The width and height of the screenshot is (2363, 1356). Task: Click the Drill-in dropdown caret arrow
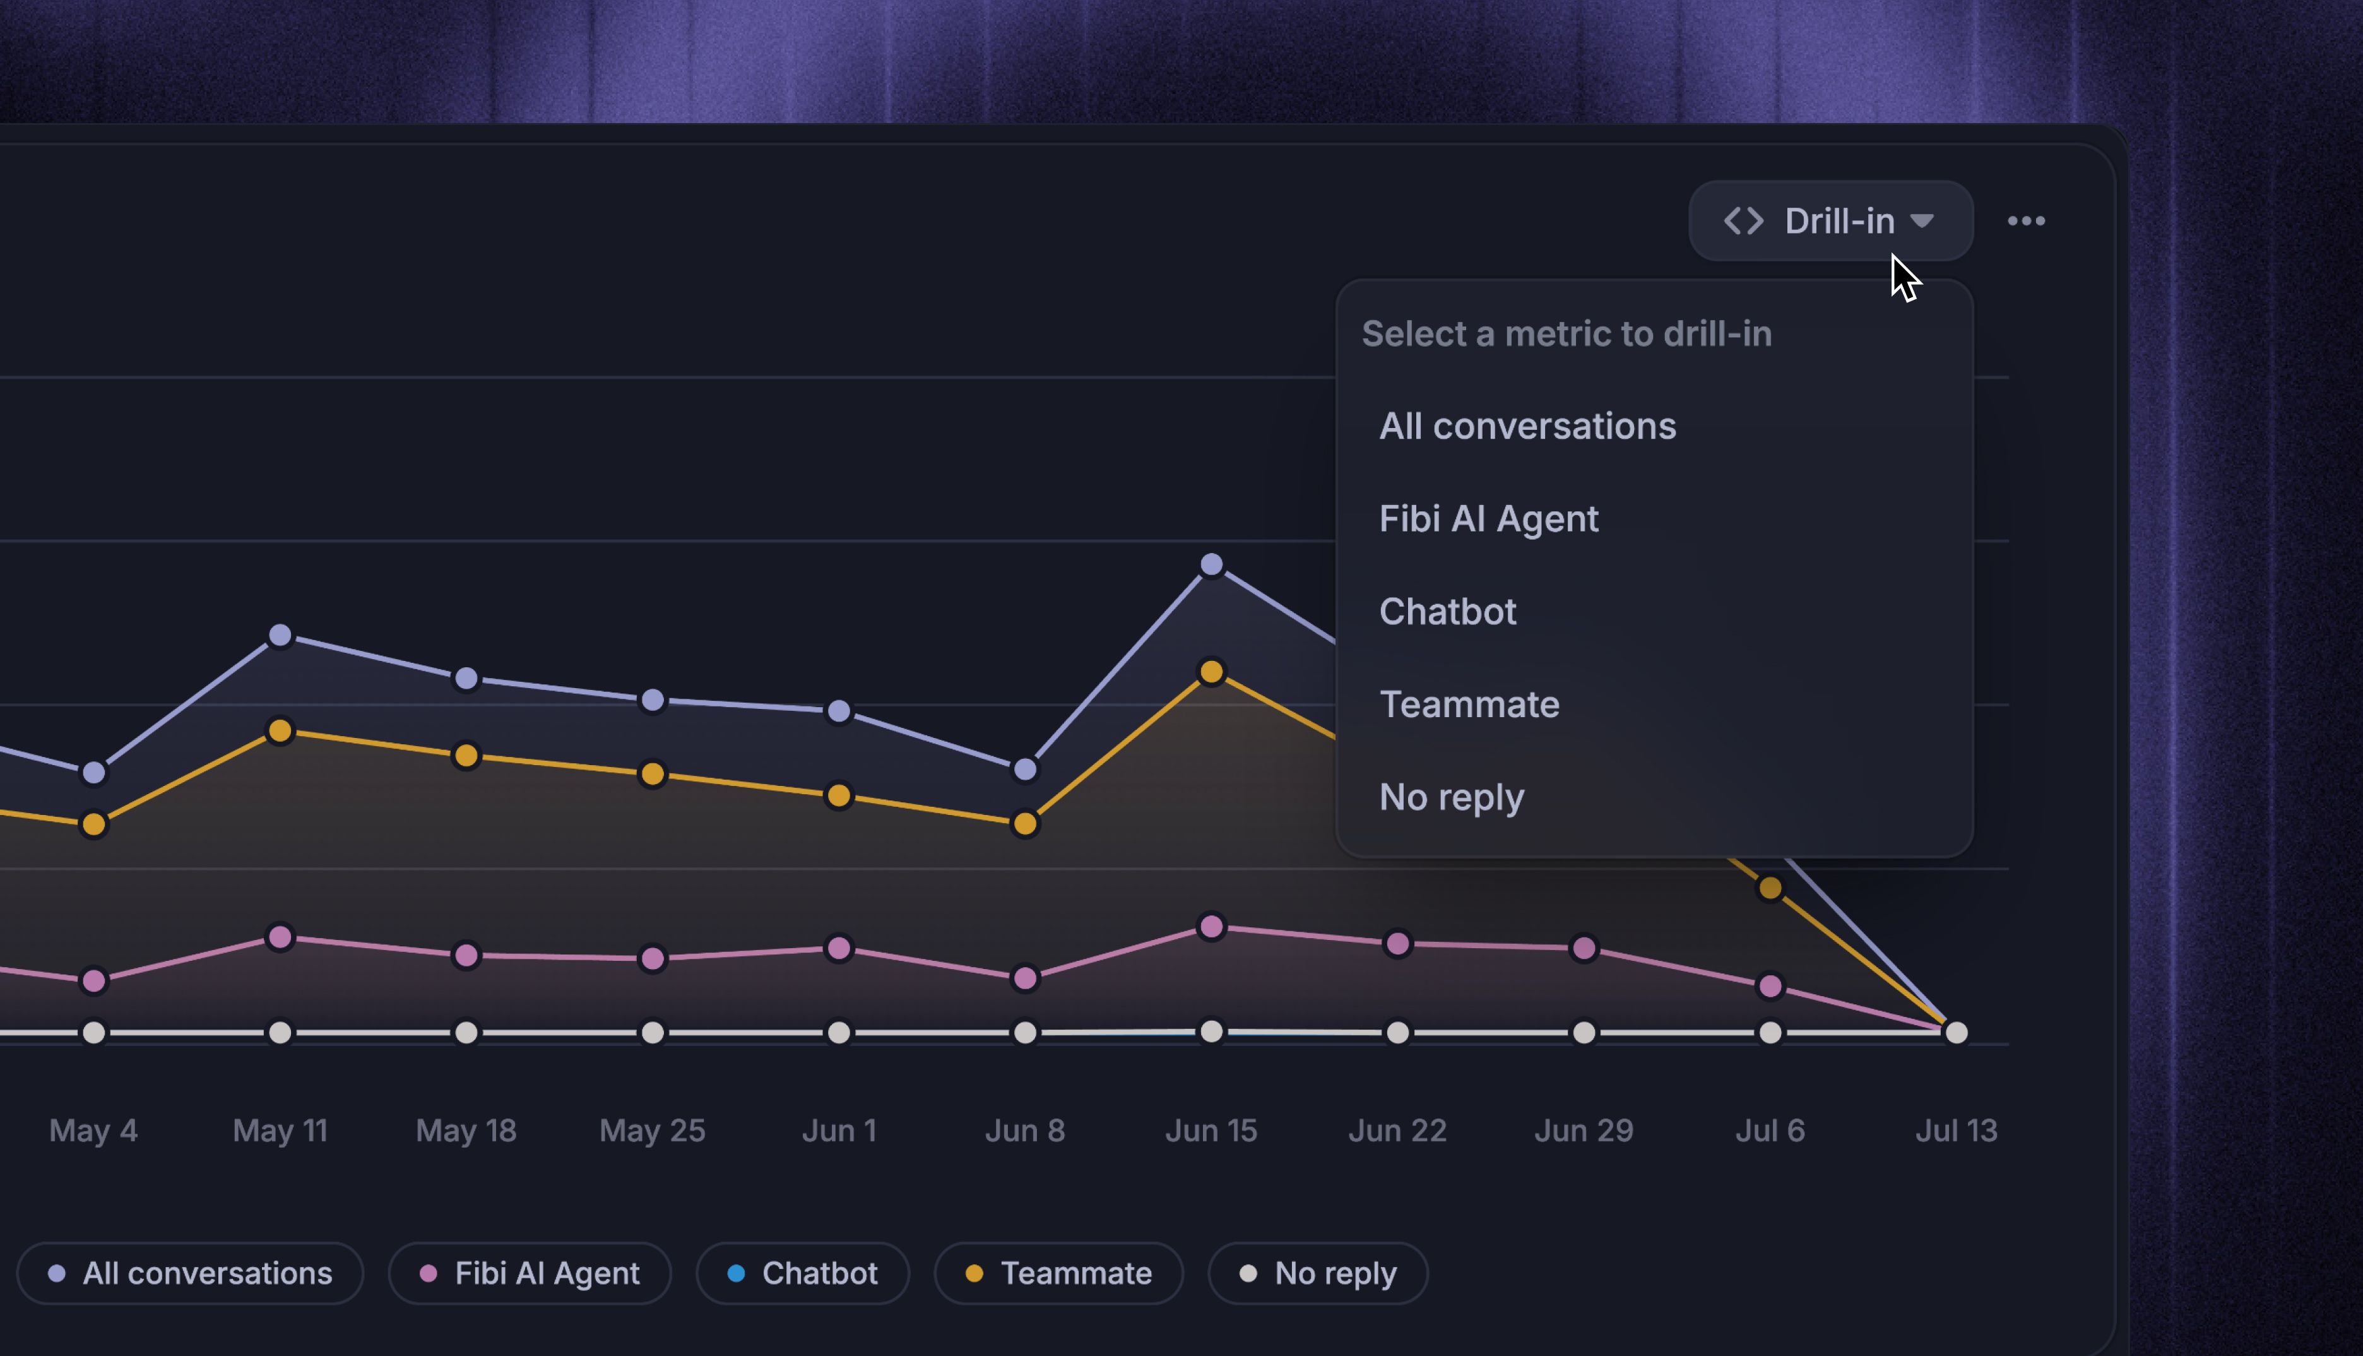pyautogui.click(x=1922, y=221)
